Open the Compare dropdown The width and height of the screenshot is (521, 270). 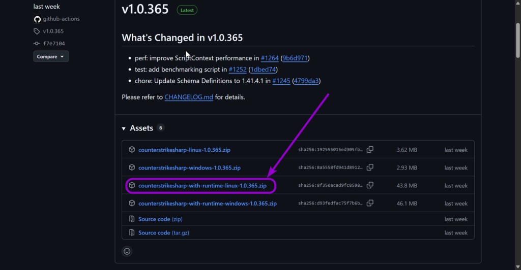pos(51,57)
